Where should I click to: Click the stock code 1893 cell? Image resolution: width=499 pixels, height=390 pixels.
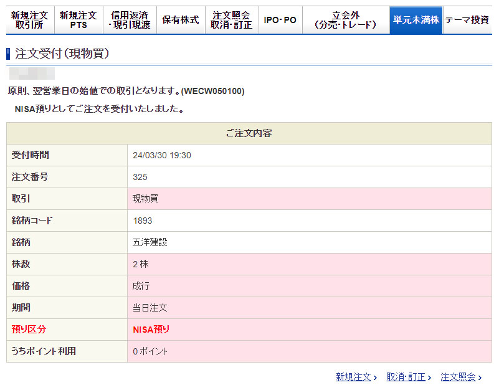[x=143, y=221]
